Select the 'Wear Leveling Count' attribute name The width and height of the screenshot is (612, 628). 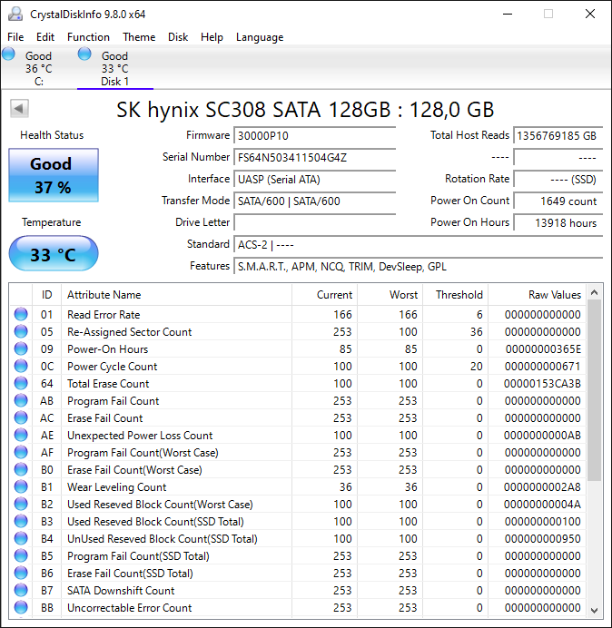[x=116, y=487]
